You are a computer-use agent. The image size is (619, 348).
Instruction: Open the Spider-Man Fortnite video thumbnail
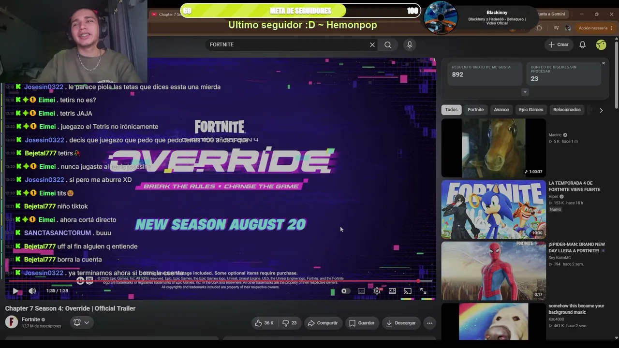(x=494, y=271)
